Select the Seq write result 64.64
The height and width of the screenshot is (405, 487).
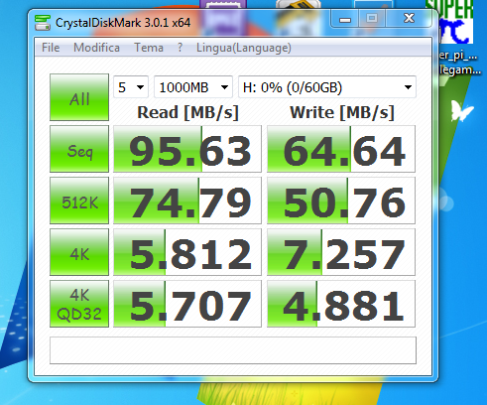341,149
